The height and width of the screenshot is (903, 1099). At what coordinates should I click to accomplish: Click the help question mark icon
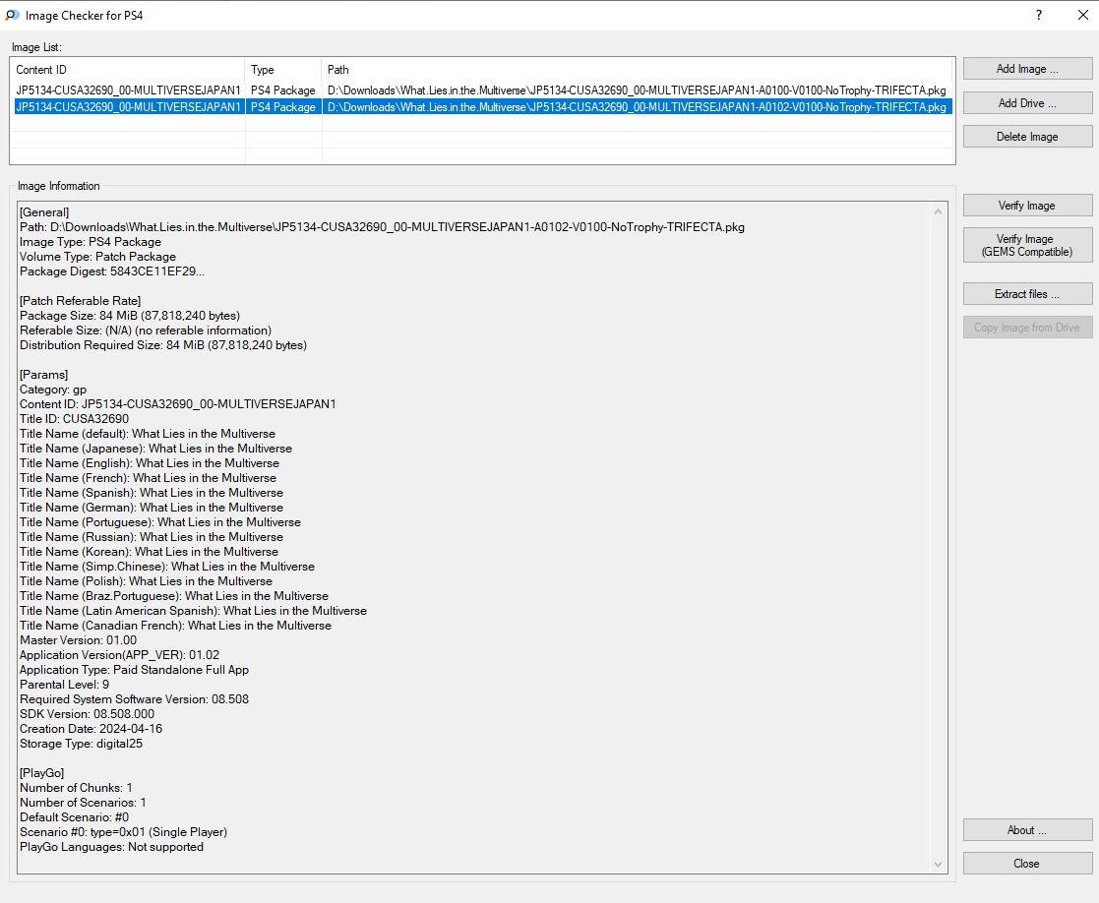tap(1039, 15)
